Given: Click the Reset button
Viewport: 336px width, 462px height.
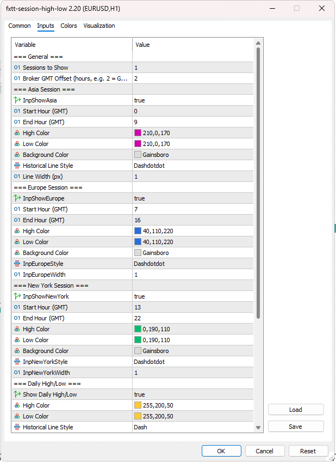Looking at the screenshot, I should click(x=308, y=451).
